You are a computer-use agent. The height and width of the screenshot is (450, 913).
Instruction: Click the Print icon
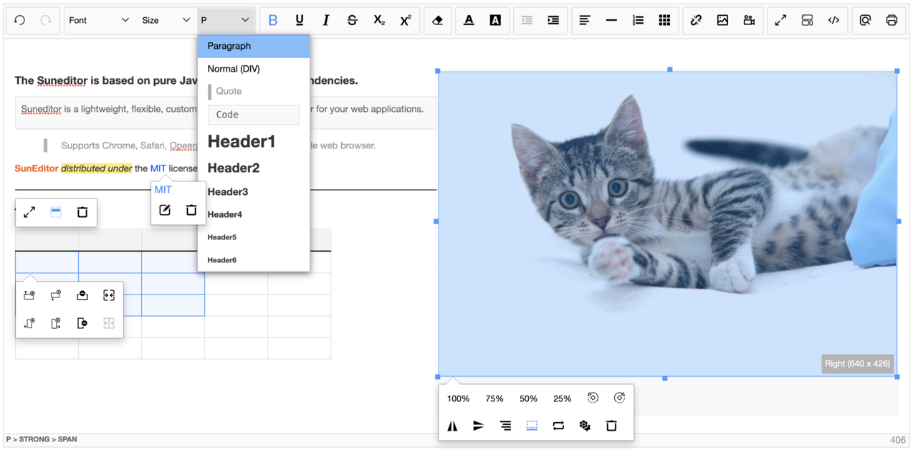[892, 20]
